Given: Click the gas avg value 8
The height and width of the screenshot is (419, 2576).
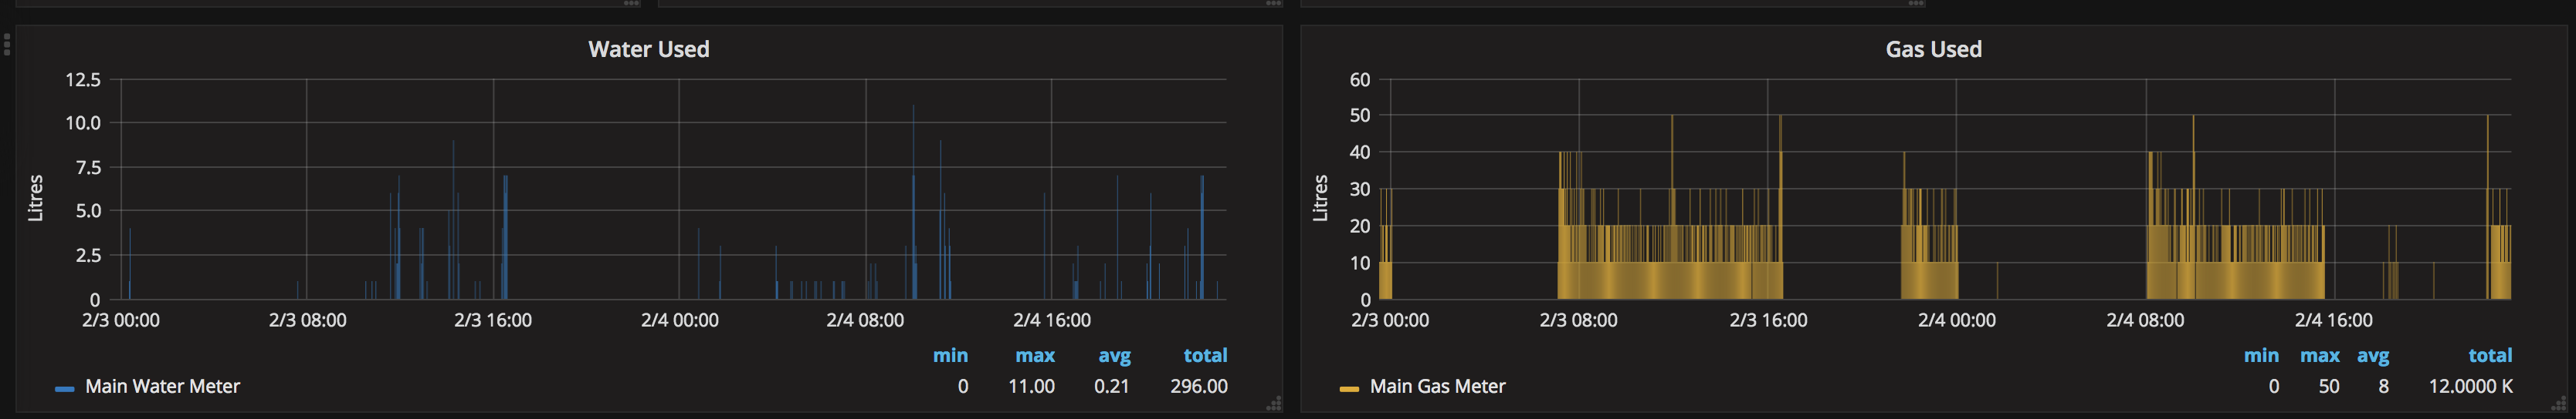Looking at the screenshot, I should pyautogui.click(x=2383, y=386).
